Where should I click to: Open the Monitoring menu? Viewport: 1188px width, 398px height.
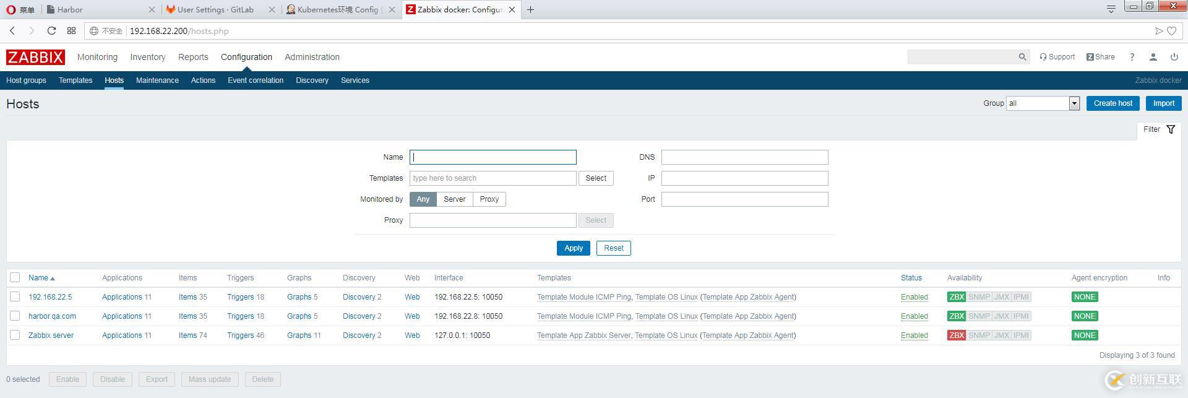[x=97, y=57]
